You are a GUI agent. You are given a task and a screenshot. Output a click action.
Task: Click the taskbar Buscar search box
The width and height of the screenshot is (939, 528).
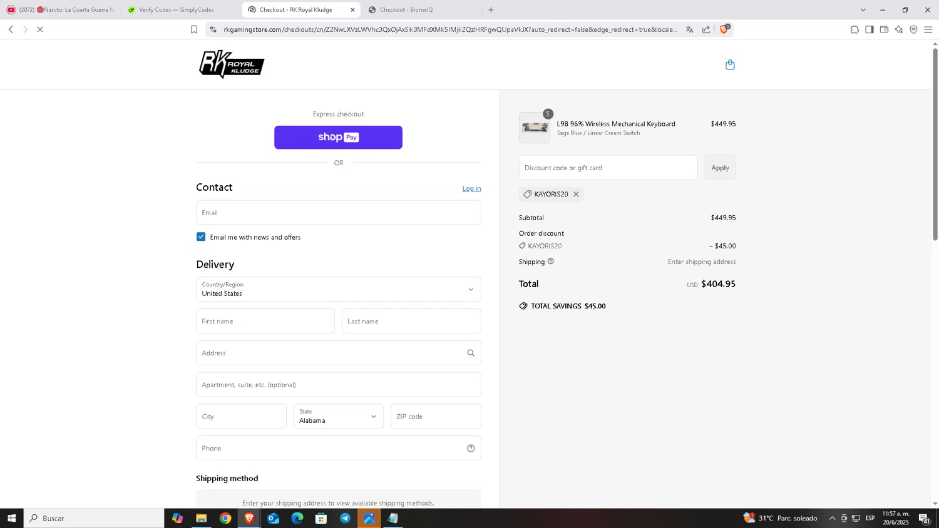[94, 518]
